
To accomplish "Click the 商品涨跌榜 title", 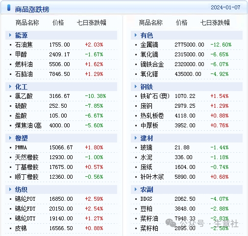I will pos(32,9).
